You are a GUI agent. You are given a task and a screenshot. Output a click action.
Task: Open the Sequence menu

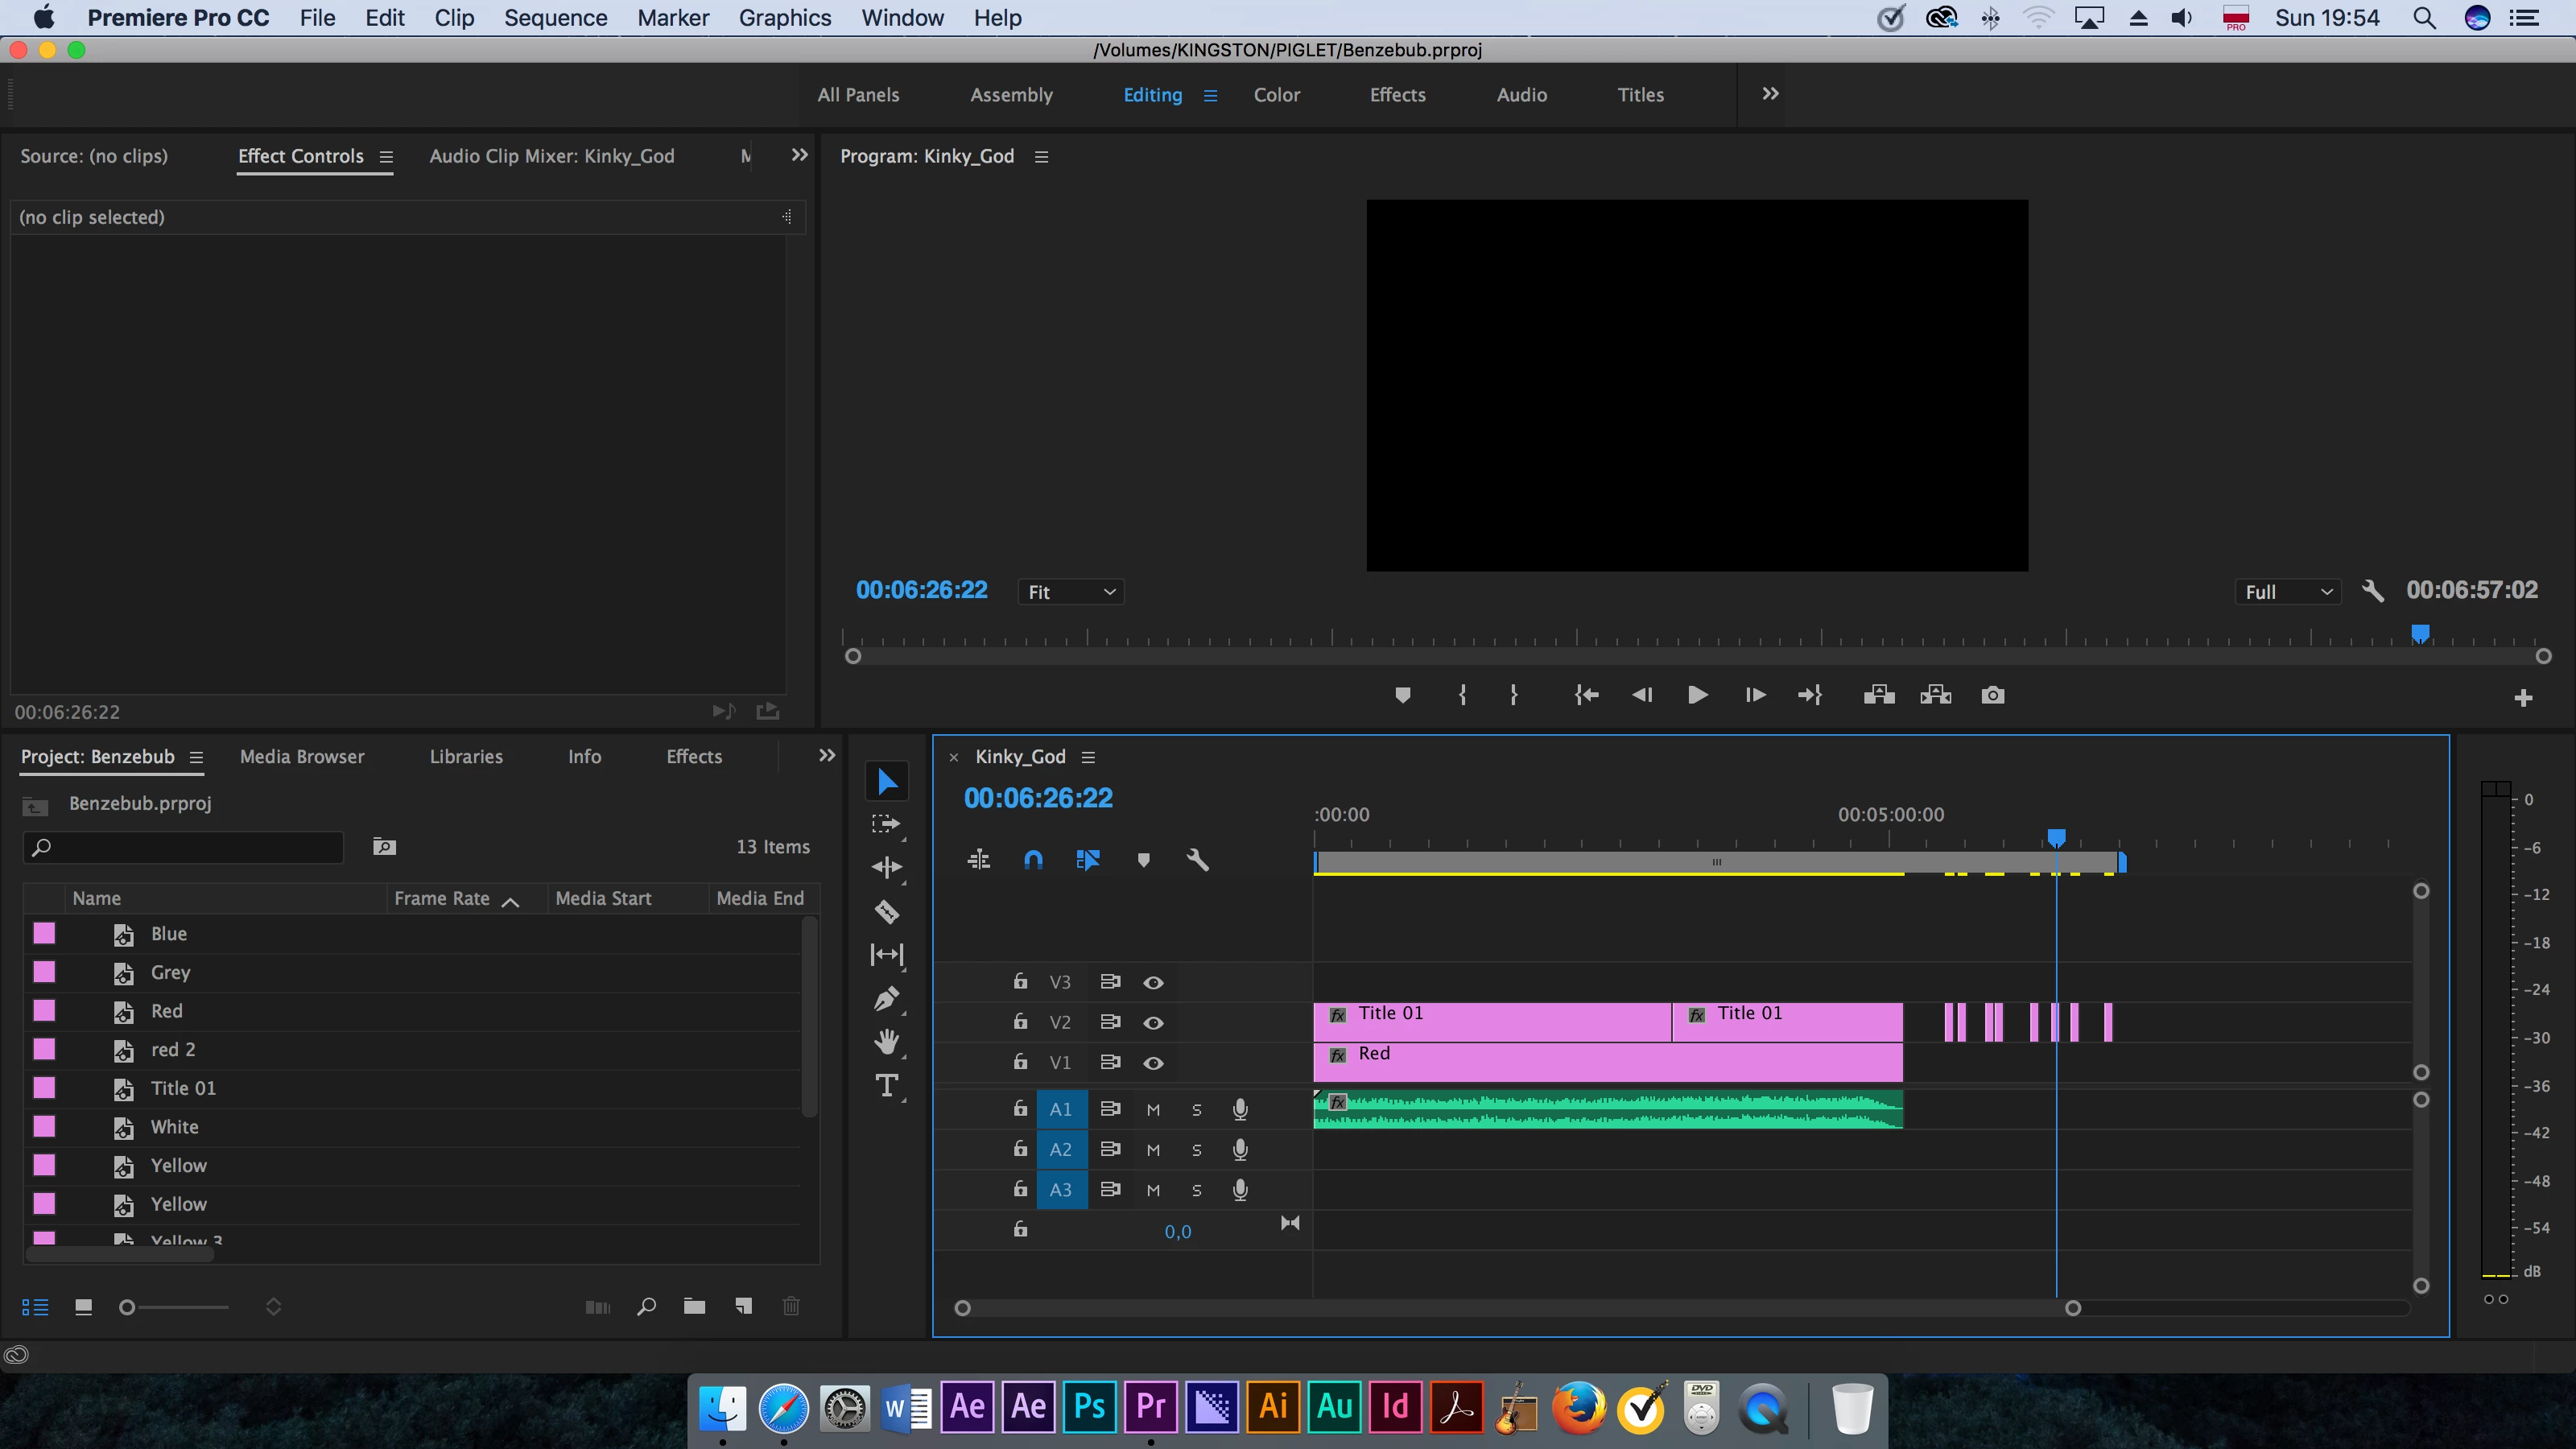pyautogui.click(x=555, y=18)
